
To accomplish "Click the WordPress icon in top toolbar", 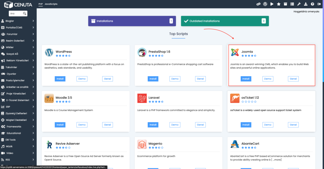I will 265,4.
